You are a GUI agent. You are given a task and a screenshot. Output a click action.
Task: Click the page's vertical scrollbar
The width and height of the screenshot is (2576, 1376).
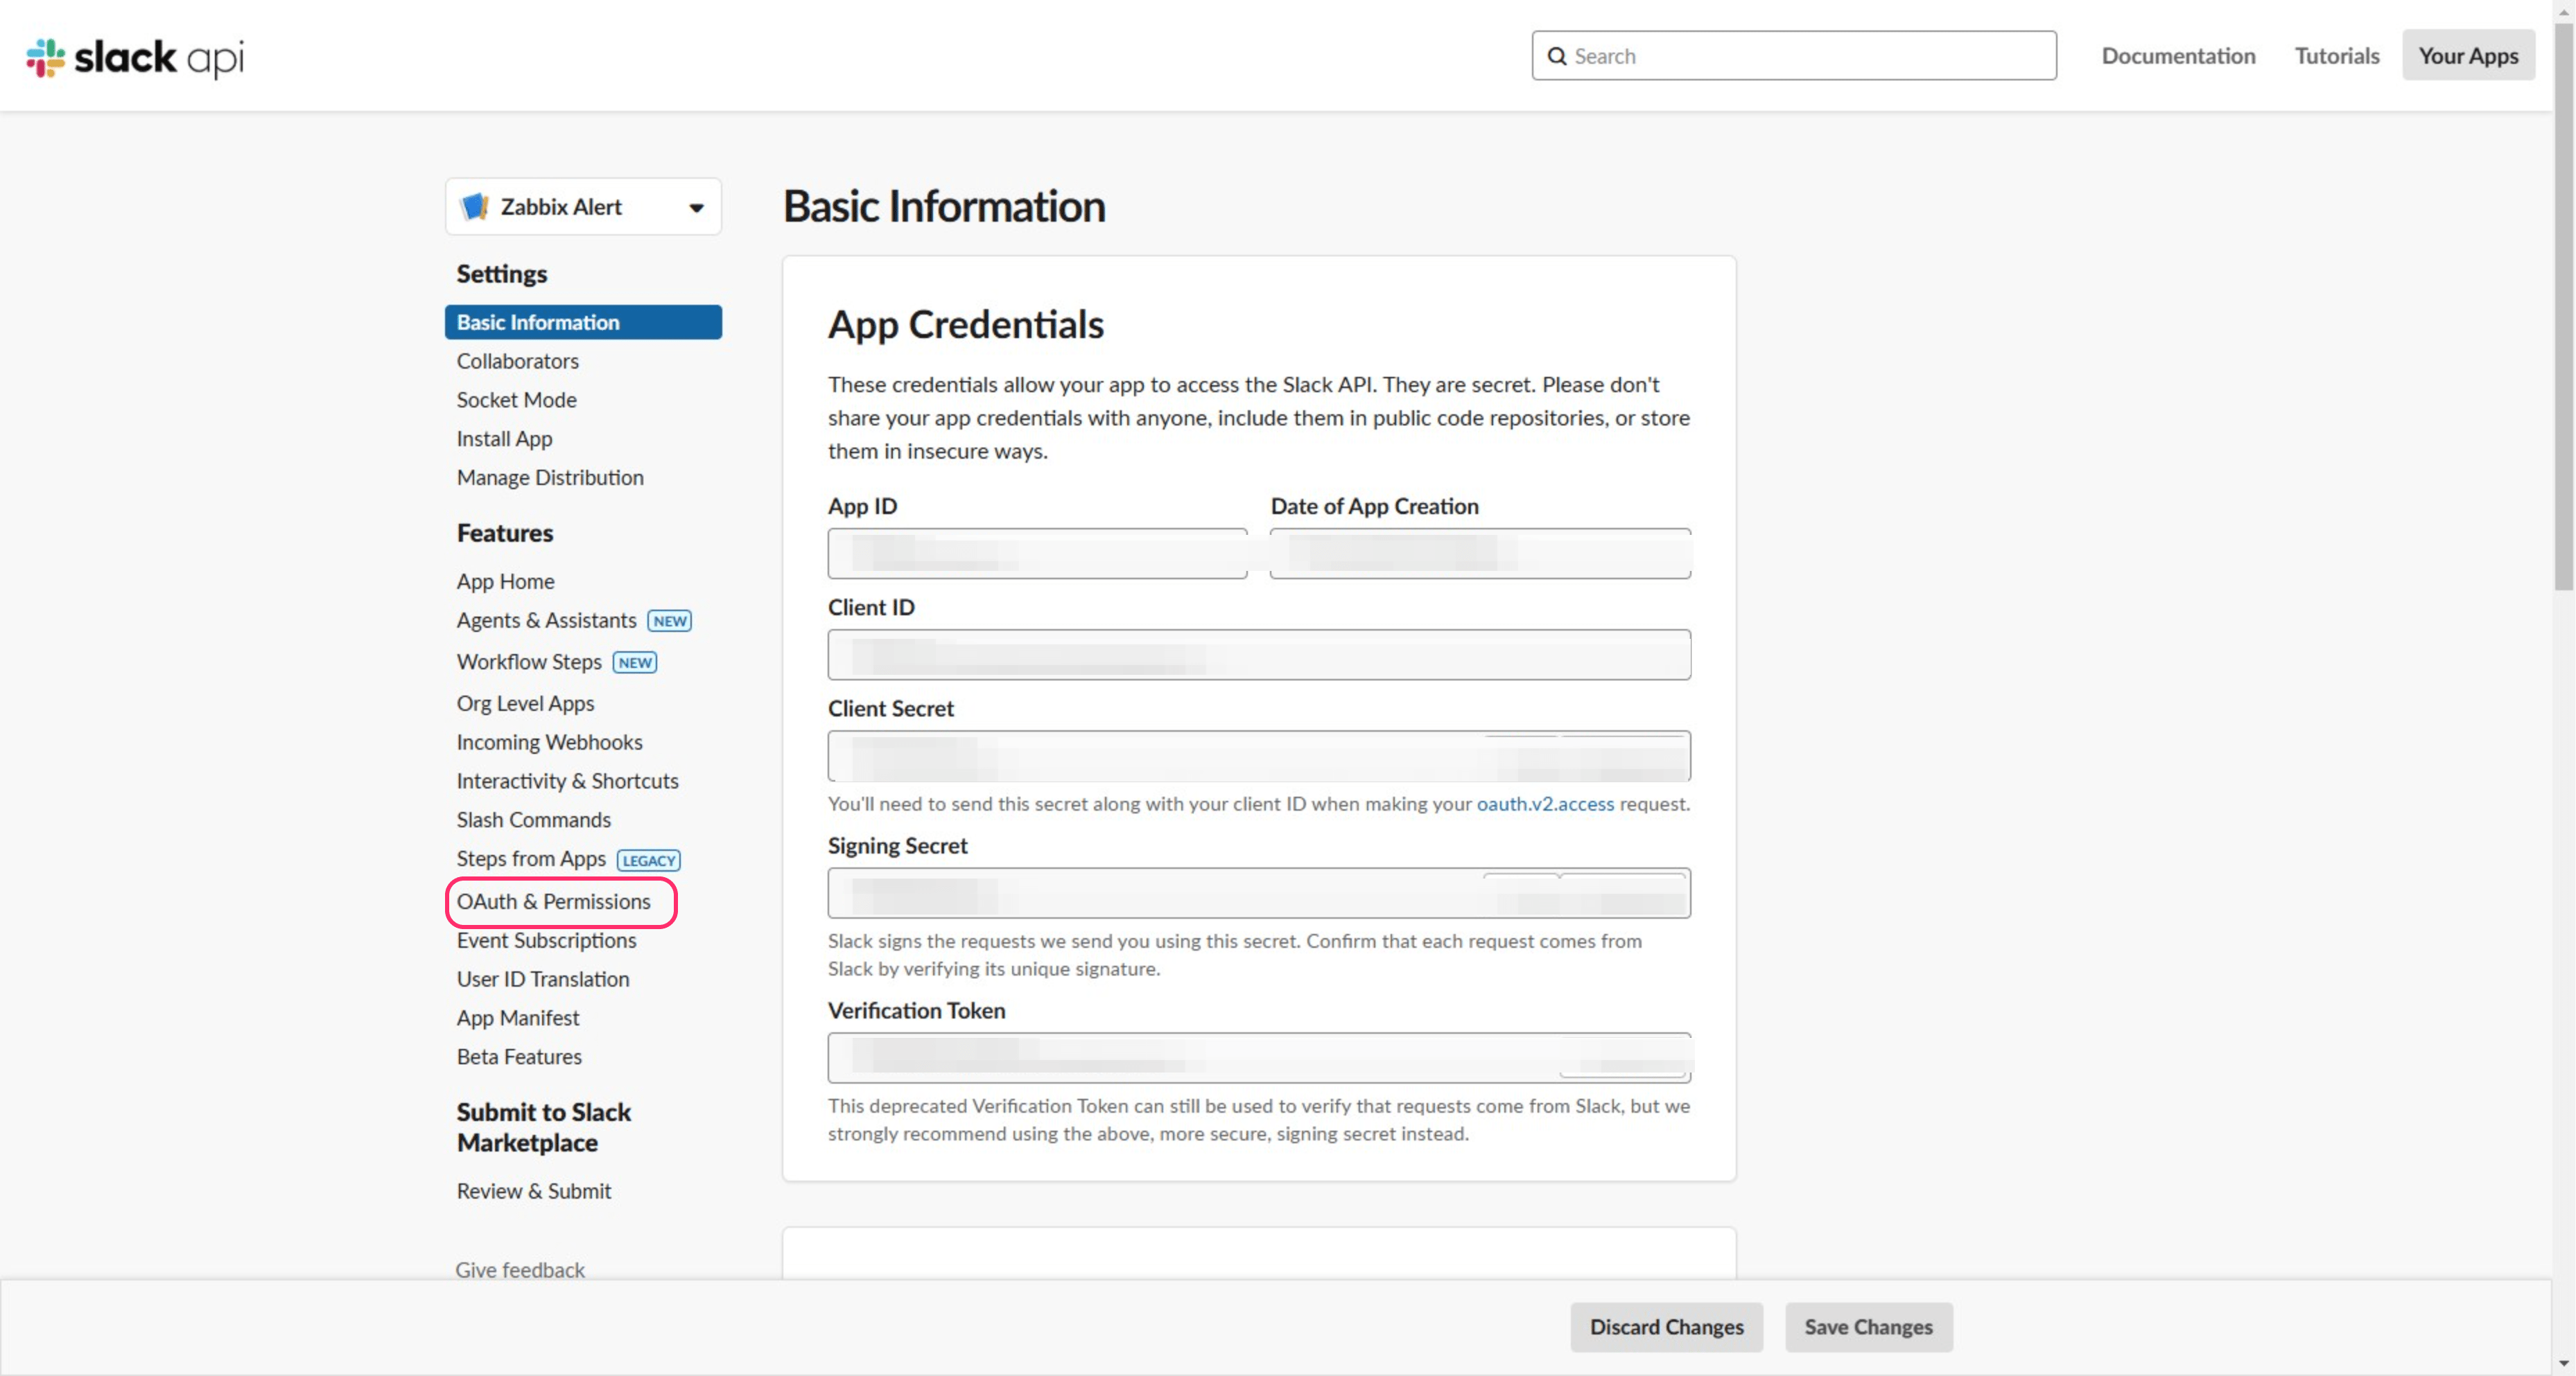(x=2563, y=300)
